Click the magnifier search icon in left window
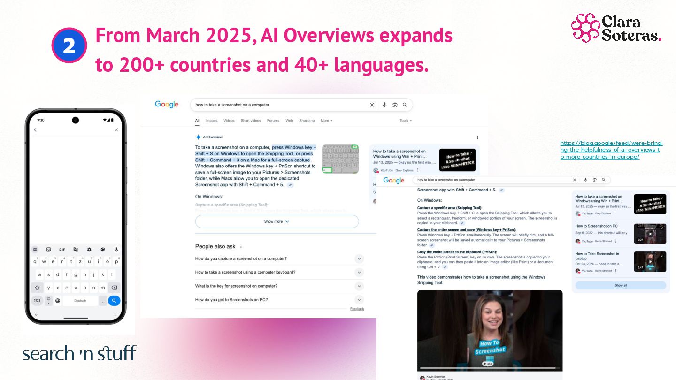 (405, 105)
